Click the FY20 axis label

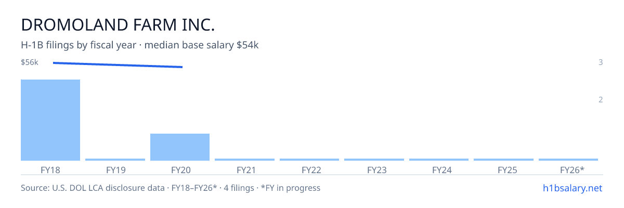pyautogui.click(x=180, y=170)
